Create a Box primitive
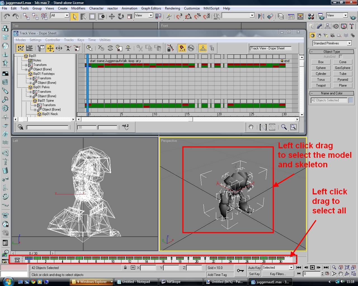This screenshot has width=358, height=286. (x=321, y=62)
